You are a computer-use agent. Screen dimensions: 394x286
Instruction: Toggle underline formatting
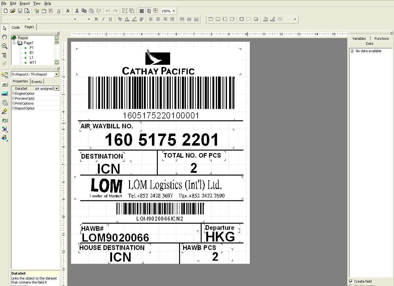click(x=110, y=19)
